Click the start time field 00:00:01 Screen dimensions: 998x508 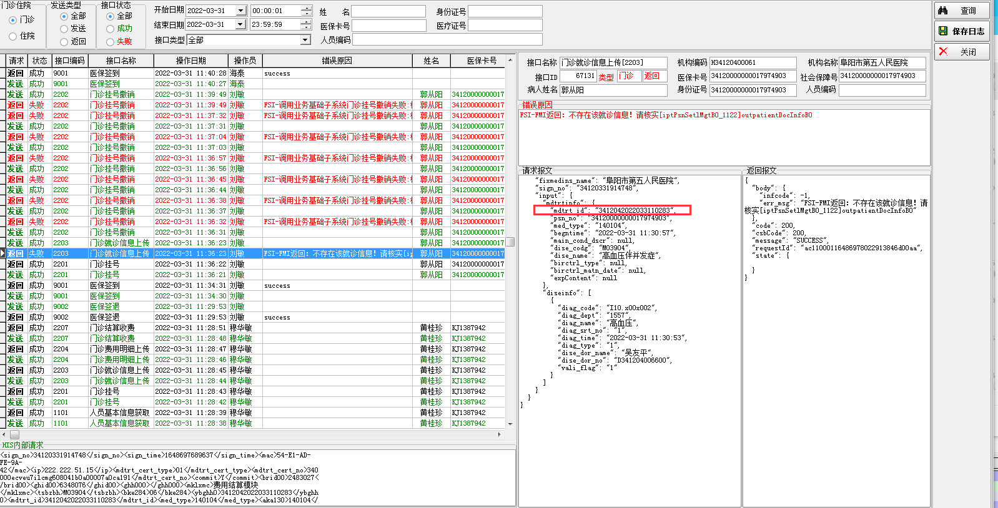pos(275,11)
